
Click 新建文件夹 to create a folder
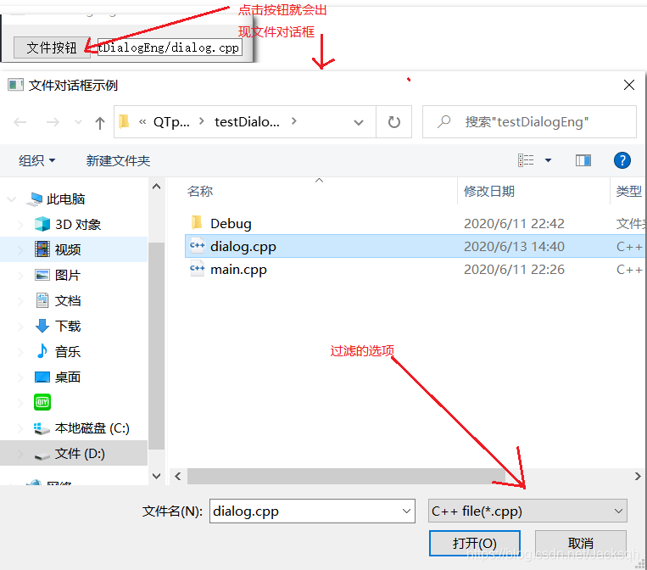click(118, 160)
